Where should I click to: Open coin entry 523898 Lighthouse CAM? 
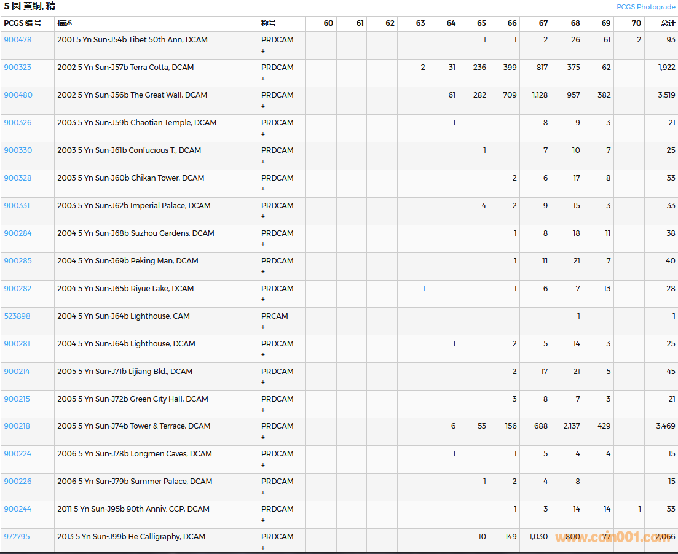pyautogui.click(x=17, y=316)
